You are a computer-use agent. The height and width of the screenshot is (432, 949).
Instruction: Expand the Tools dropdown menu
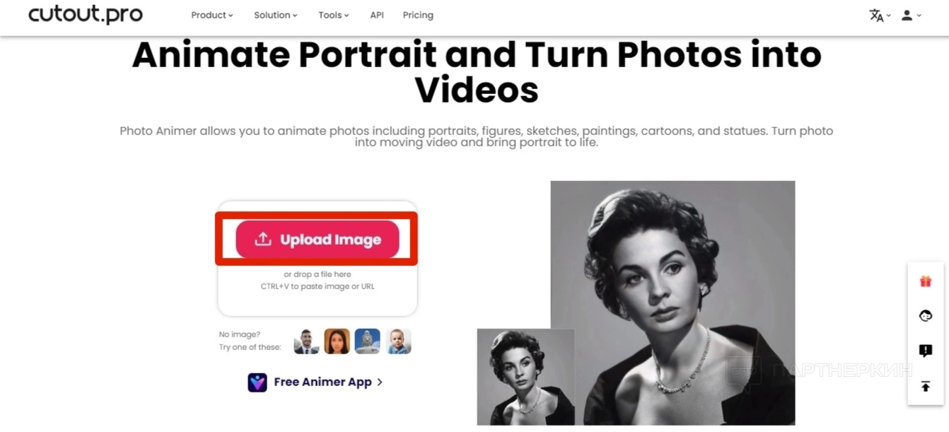(334, 15)
